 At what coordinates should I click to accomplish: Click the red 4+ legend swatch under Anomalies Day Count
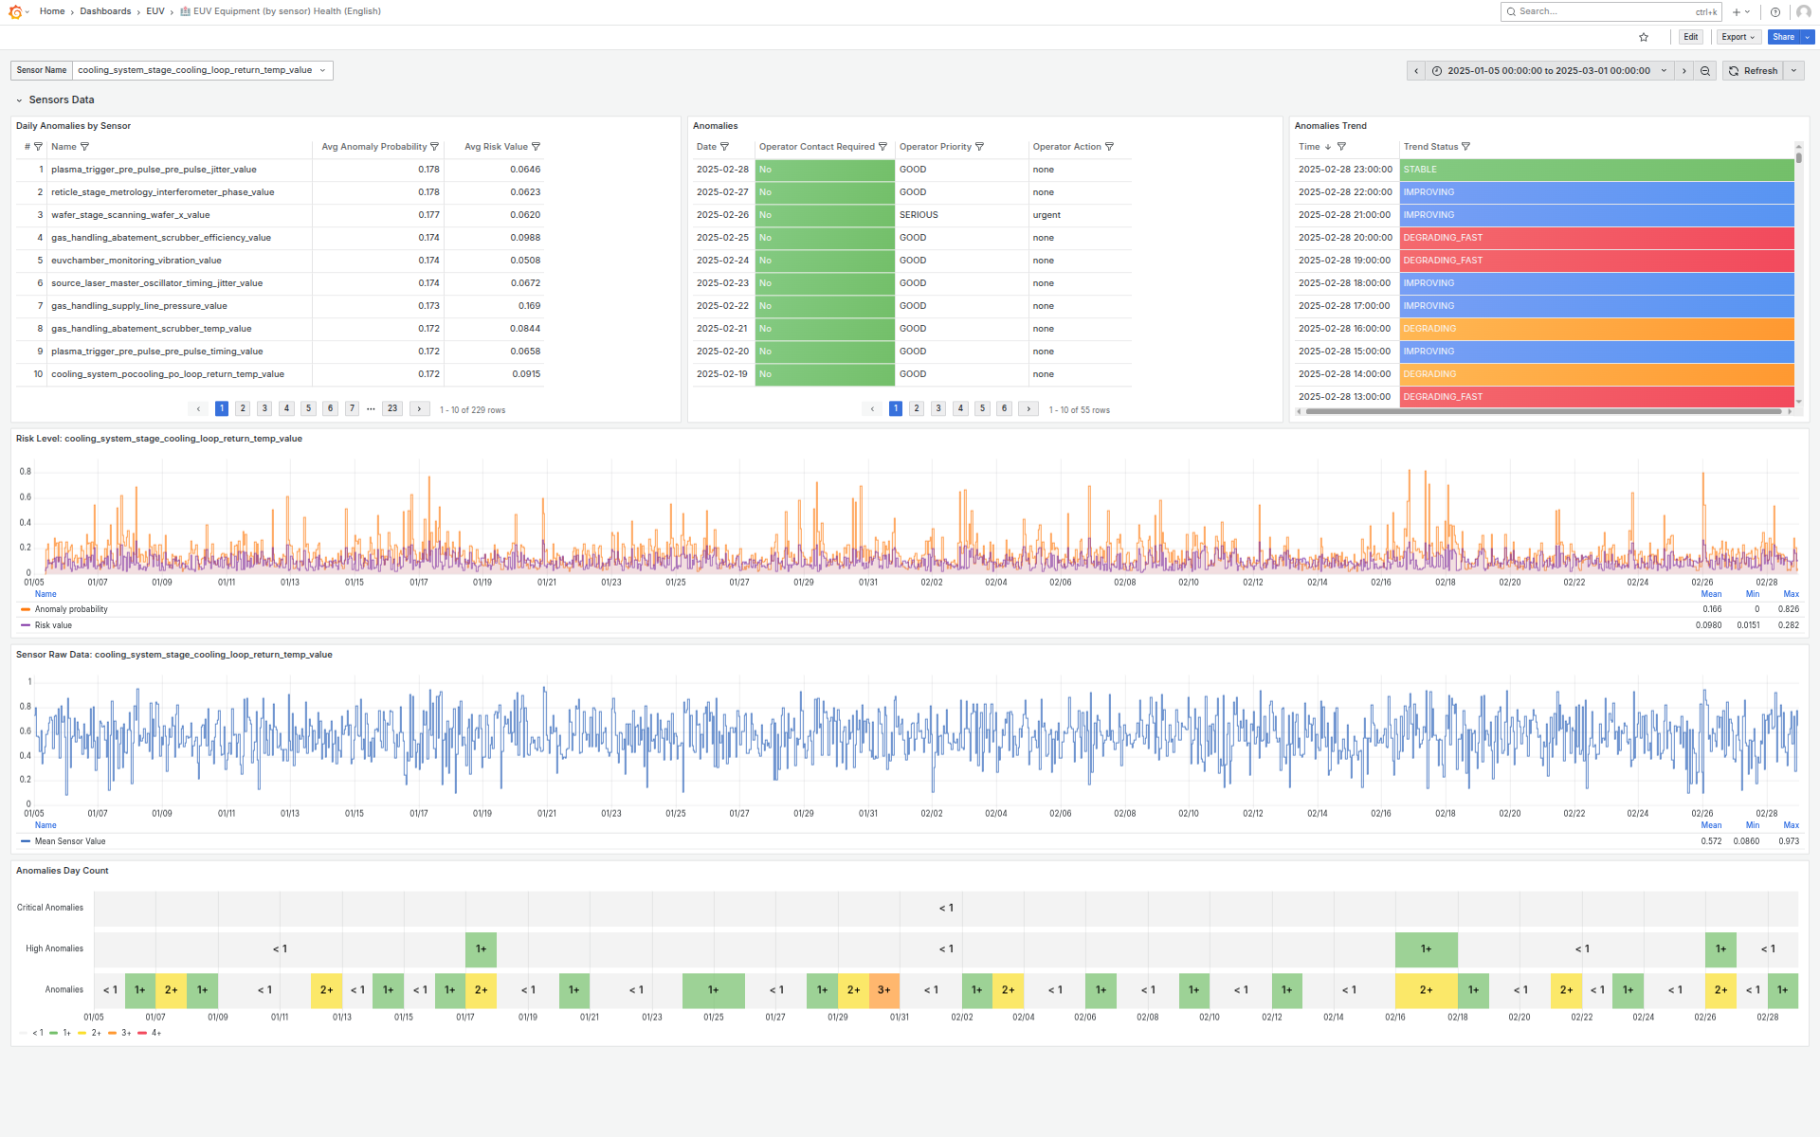(x=144, y=1033)
